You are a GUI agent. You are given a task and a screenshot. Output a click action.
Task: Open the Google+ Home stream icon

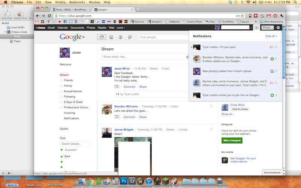pyautogui.click(x=102, y=37)
